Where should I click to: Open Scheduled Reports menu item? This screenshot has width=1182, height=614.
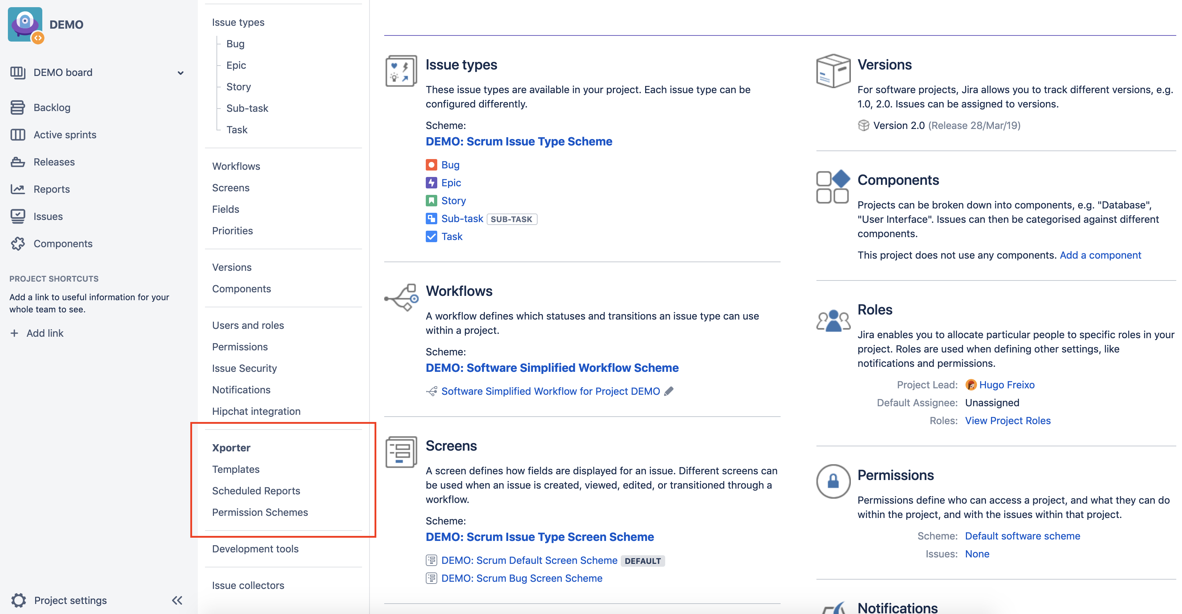[x=256, y=491]
